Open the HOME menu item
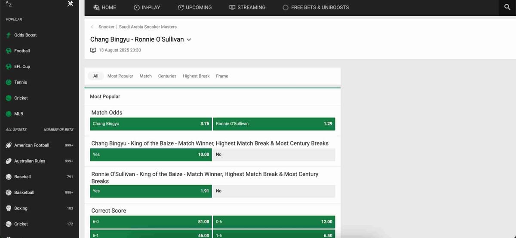The image size is (516, 238). point(105,7)
